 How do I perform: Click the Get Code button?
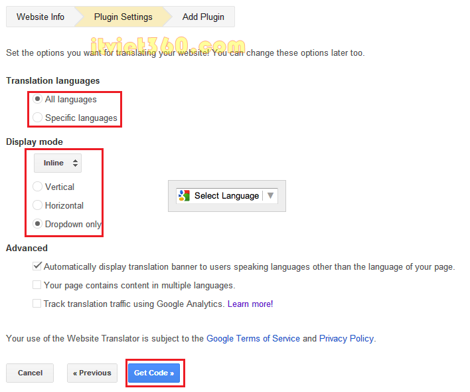154,373
